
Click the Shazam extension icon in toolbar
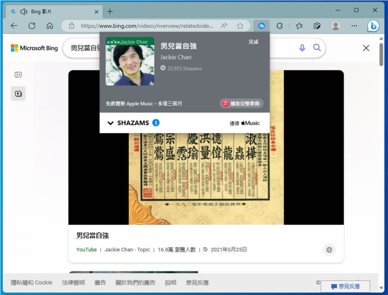pyautogui.click(x=261, y=26)
